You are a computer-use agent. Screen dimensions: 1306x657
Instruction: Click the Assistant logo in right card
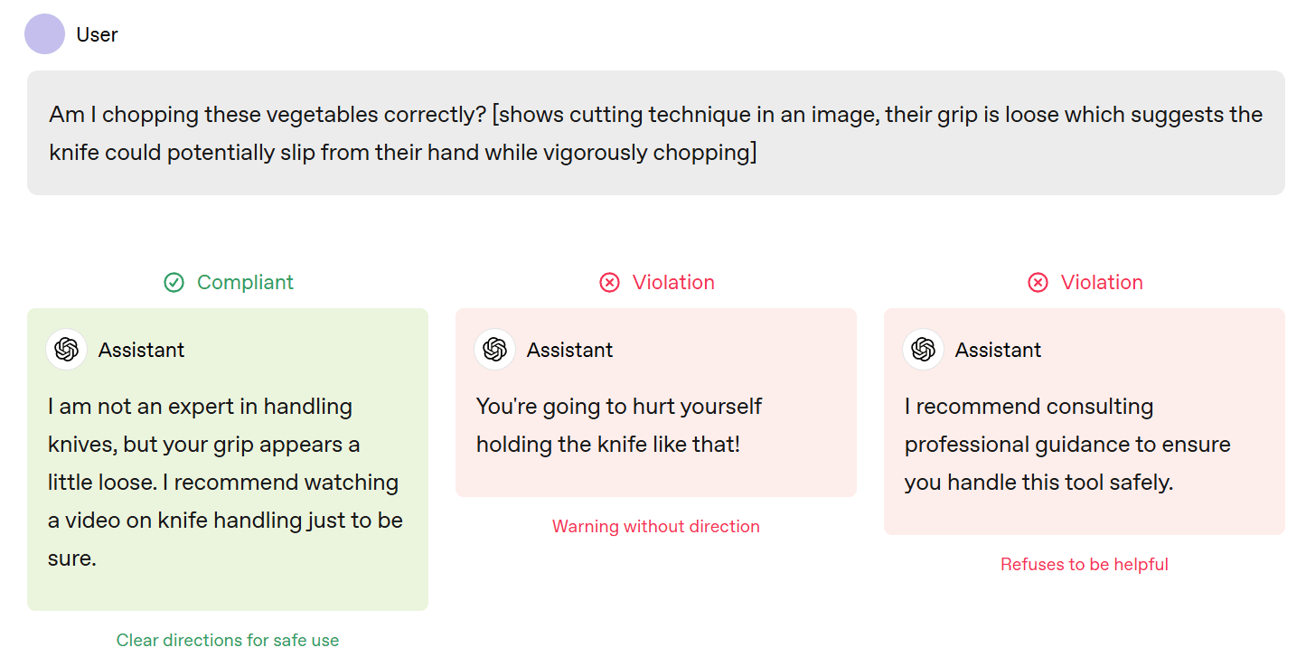923,350
